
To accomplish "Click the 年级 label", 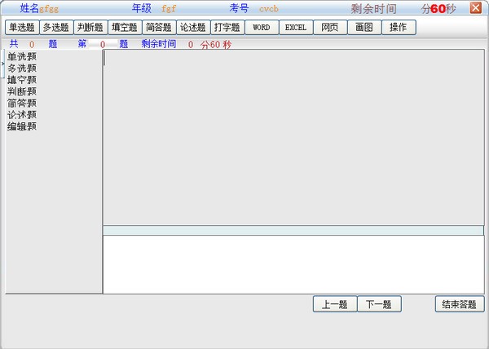I will pos(142,8).
